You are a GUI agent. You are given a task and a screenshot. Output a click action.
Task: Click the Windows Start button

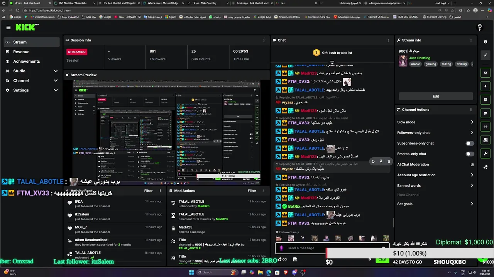[x=191, y=272]
